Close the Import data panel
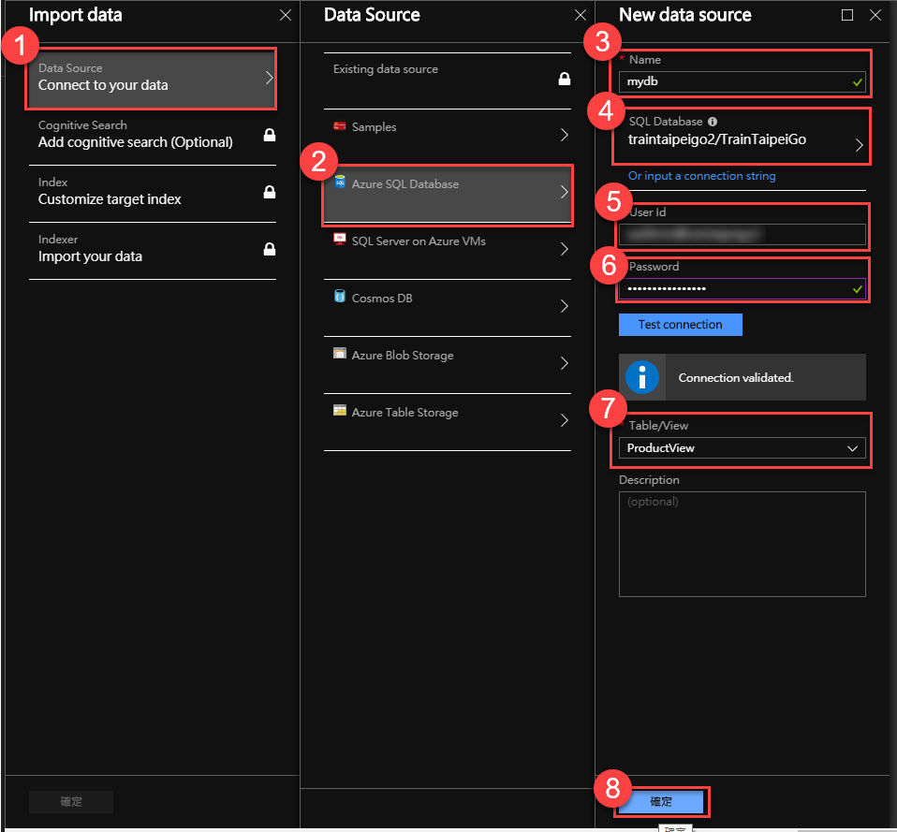 286,15
